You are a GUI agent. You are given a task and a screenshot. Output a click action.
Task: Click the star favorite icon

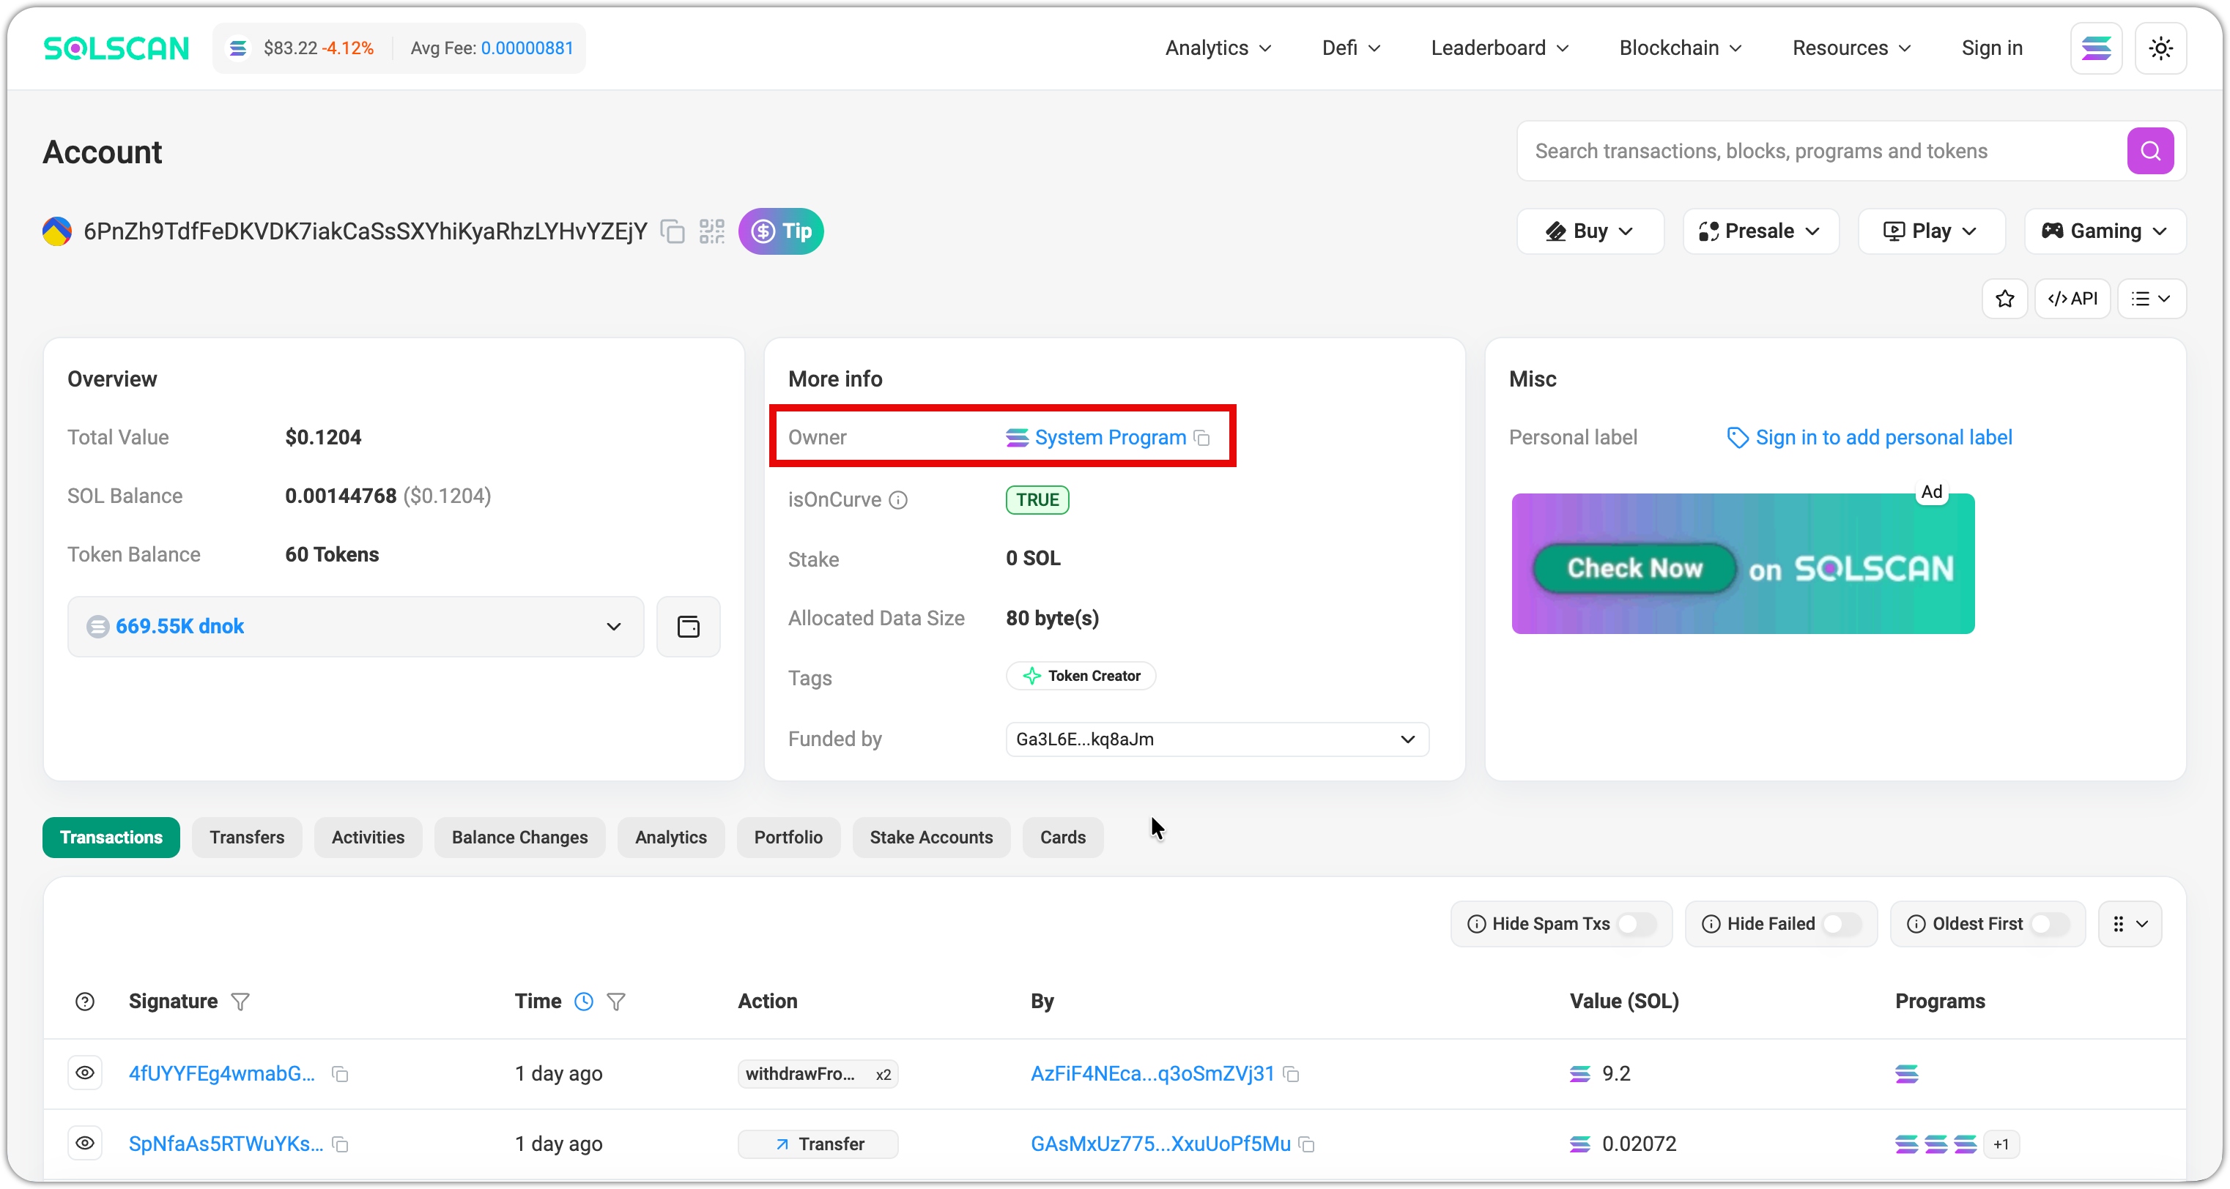[2004, 299]
